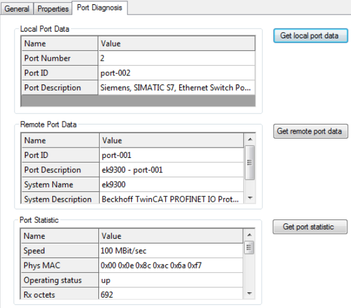The image size is (351, 308).
Task: Select the Port Number value 2
Action: click(x=177, y=58)
